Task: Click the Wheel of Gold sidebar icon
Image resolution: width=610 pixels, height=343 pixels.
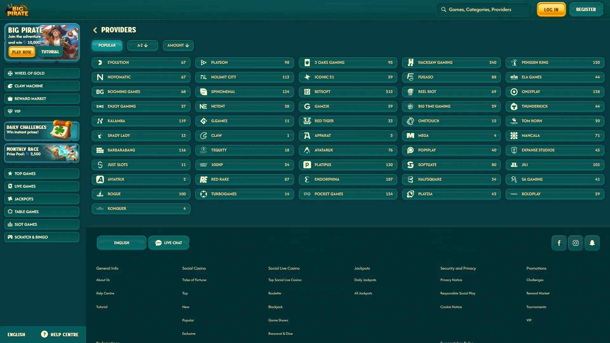Action: click(10, 73)
